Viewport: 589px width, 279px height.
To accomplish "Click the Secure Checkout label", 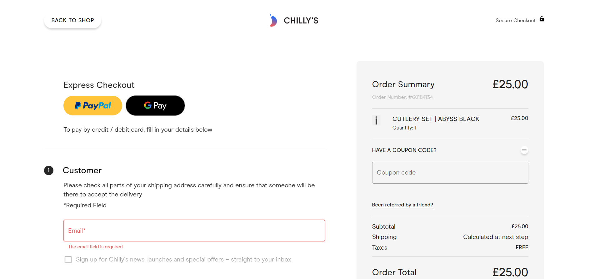I will (x=516, y=21).
